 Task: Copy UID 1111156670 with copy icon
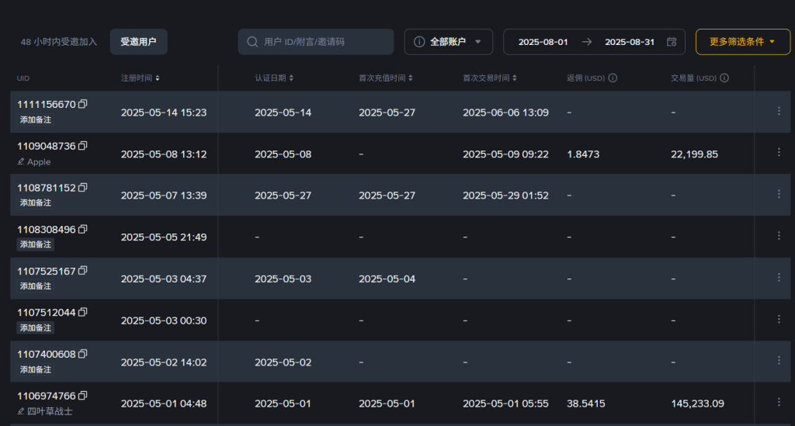tap(82, 104)
